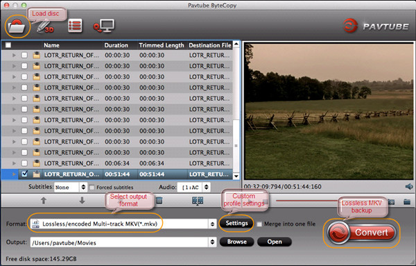416x266 pixels.
Task: Sort by the Destination File column header
Action: point(210,45)
